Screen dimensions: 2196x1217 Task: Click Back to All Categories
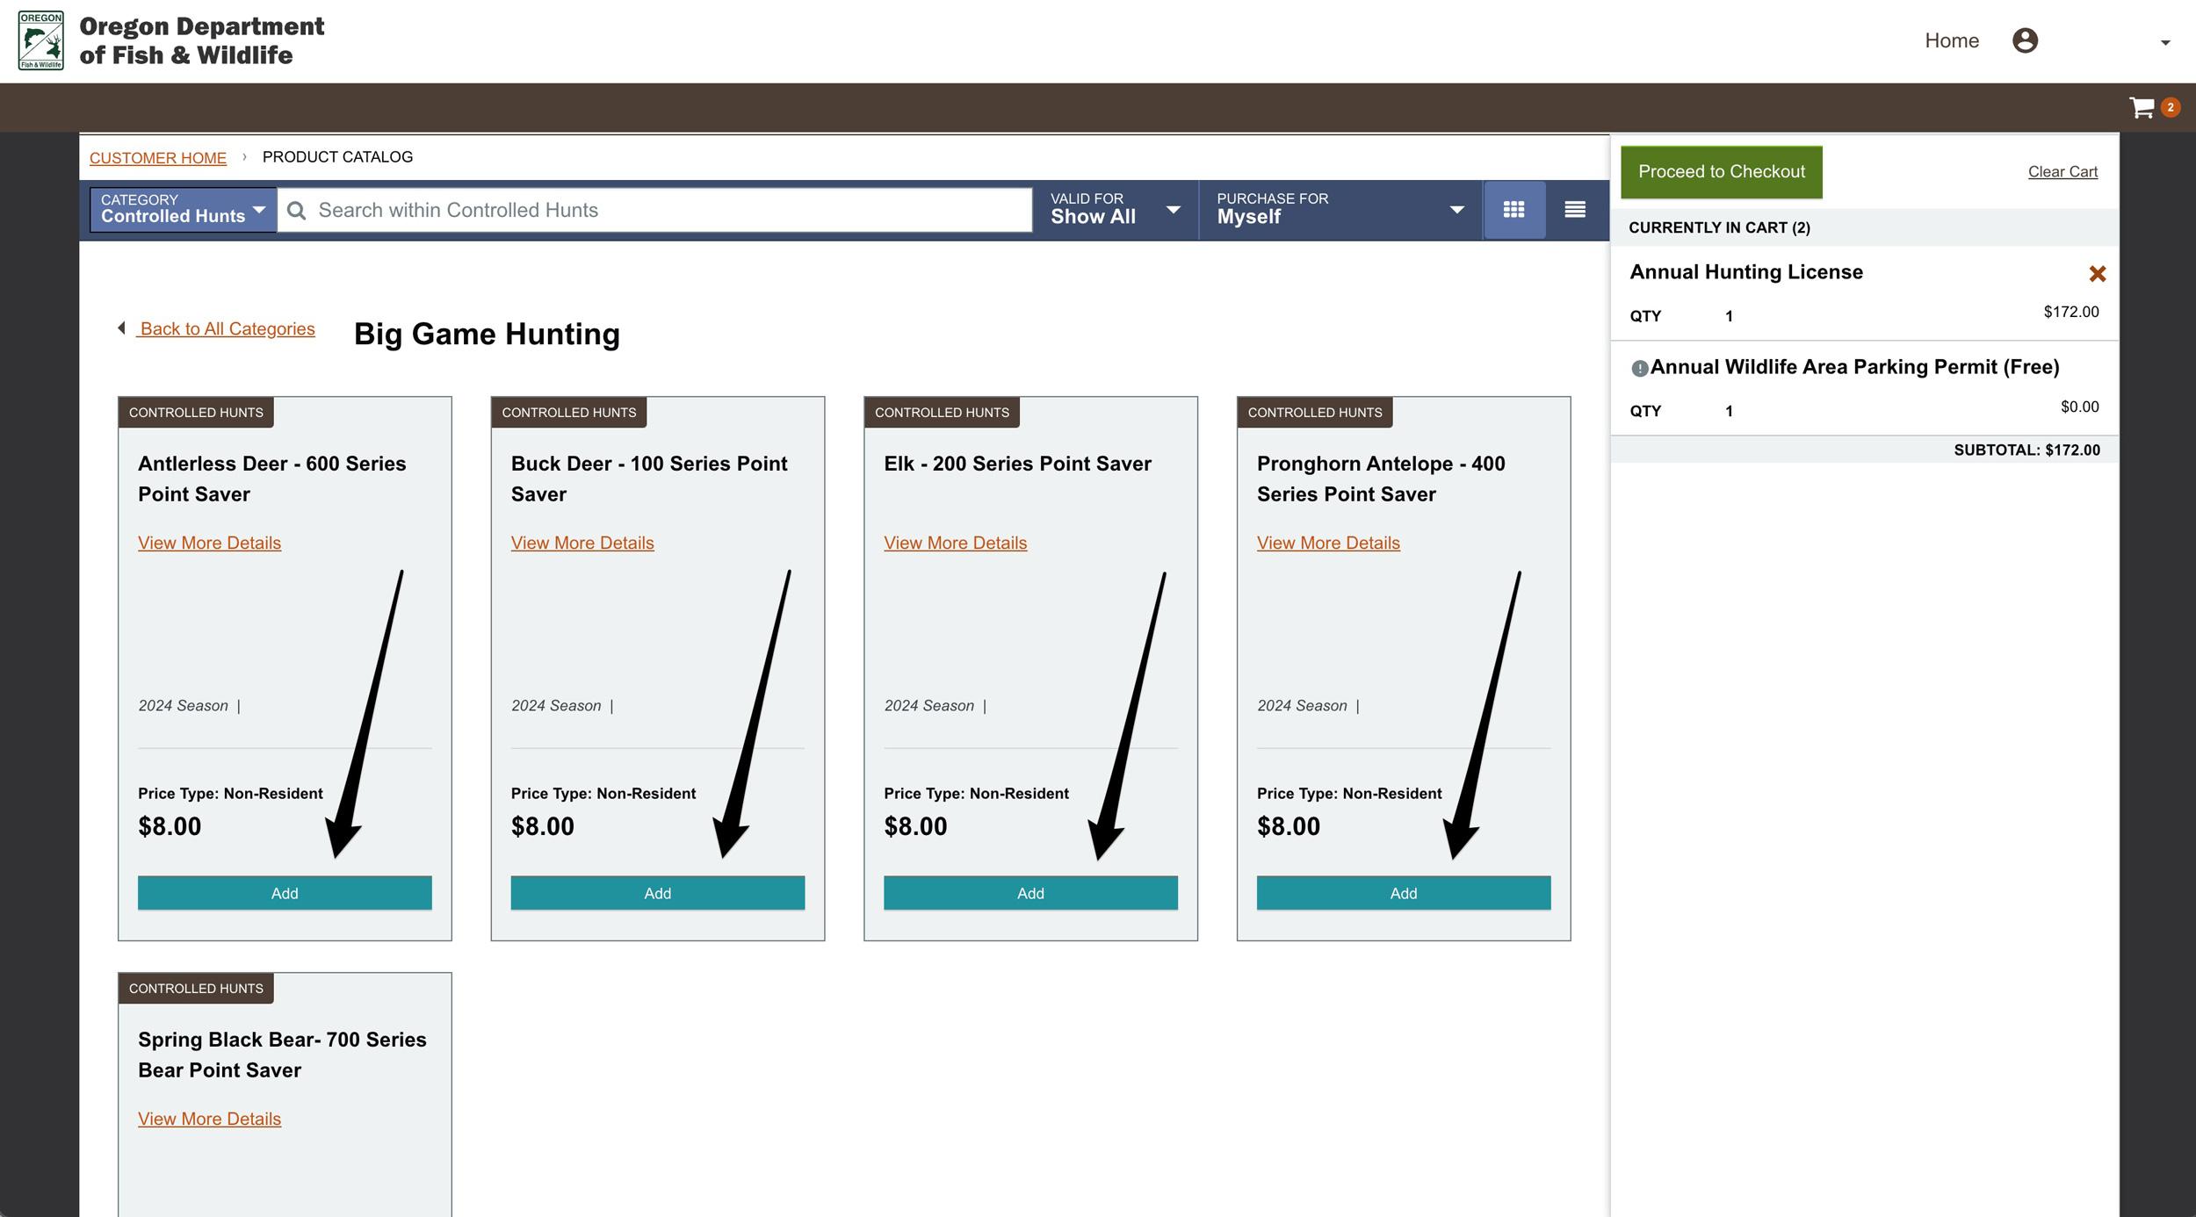pyautogui.click(x=226, y=328)
